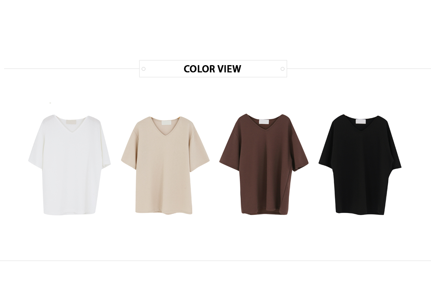The image size is (431, 286).
Task: Click the bottom horizontal divider line
Action: [215, 261]
